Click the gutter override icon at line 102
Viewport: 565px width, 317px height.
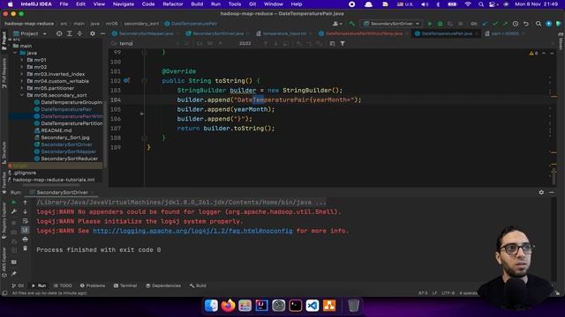[x=126, y=80]
